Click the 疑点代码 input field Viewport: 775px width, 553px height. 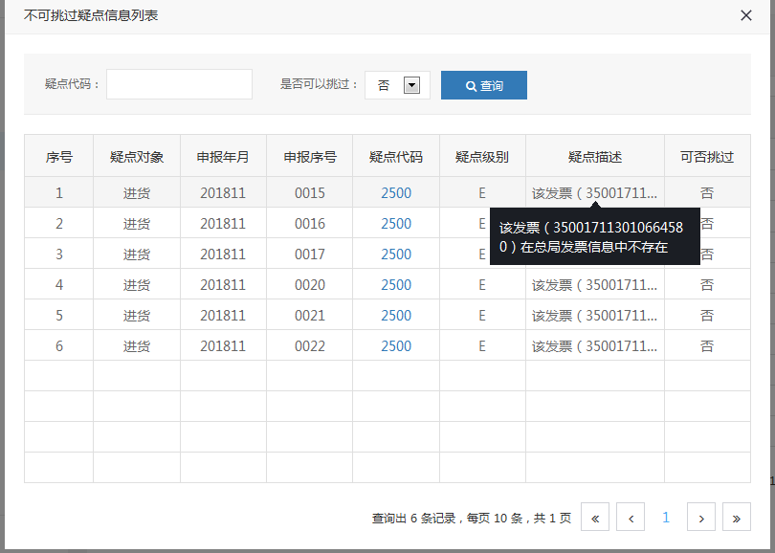pyautogui.click(x=179, y=84)
